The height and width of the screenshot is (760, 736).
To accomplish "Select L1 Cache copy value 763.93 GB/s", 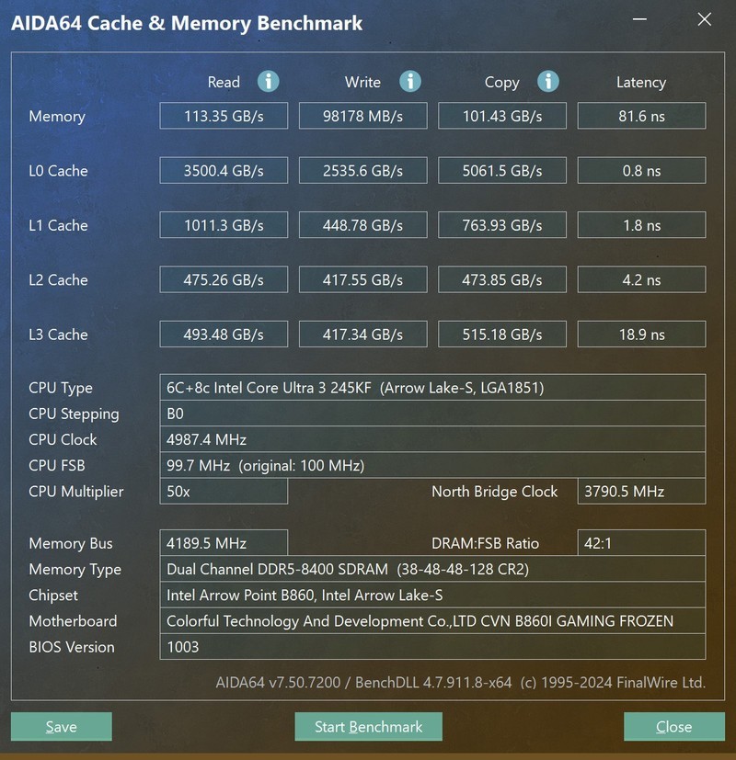I will click(x=502, y=225).
